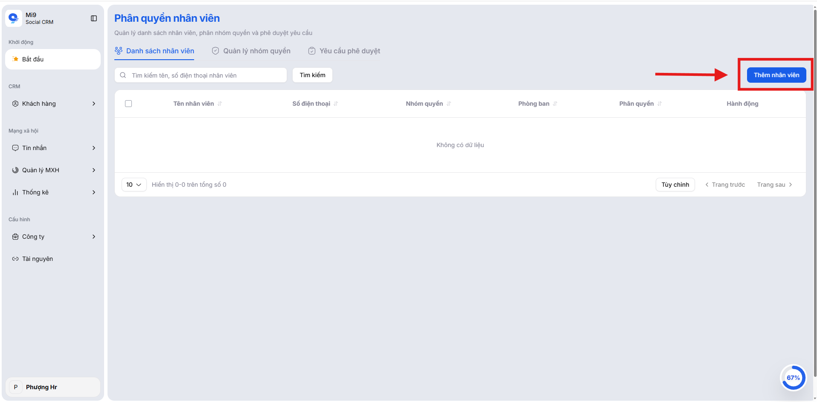817x402 pixels.
Task: Click the sort icon beside Tên nhân viên
Action: click(220, 104)
